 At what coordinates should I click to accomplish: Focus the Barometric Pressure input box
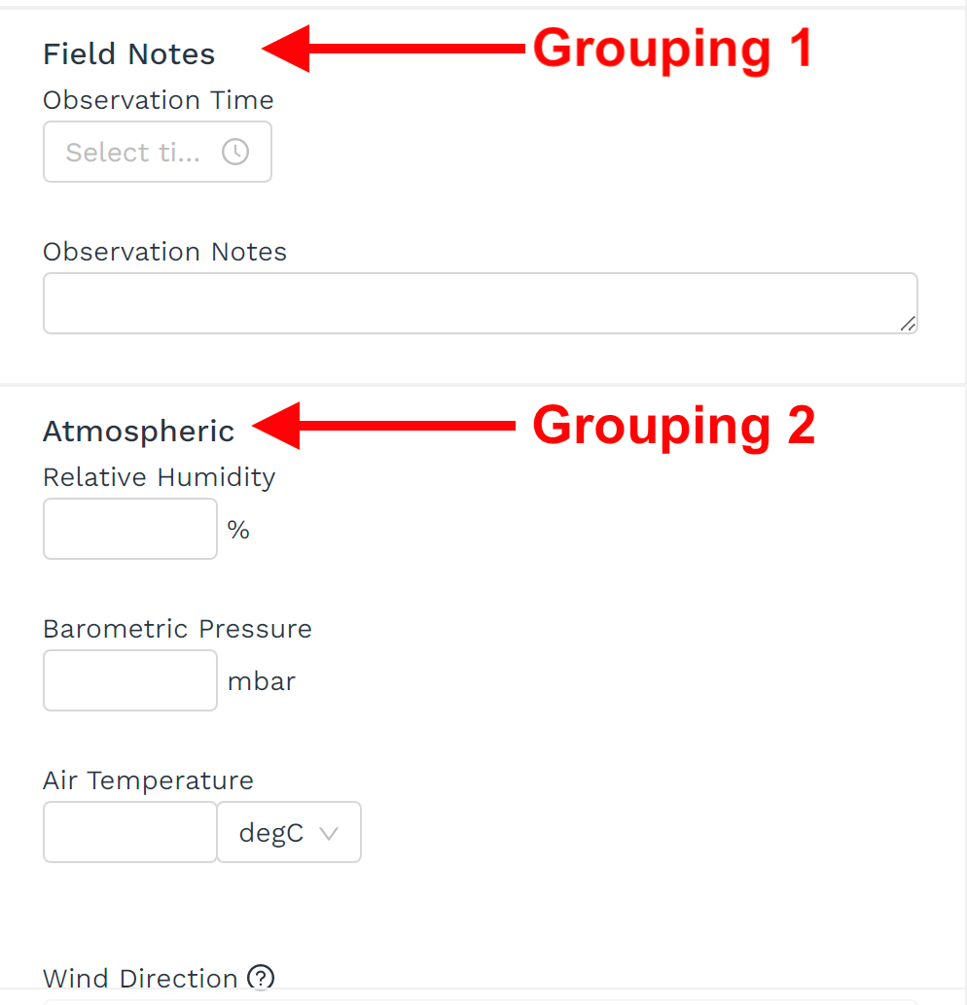click(129, 680)
